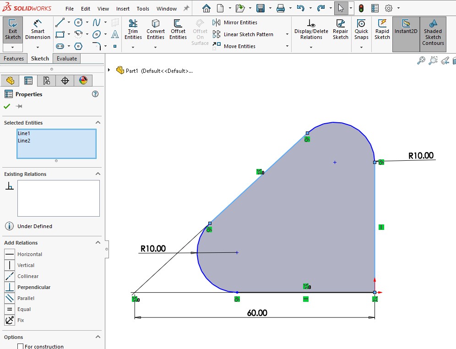456x349 pixels.
Task: Expand the Part1 feature tree node
Action: [x=109, y=70]
